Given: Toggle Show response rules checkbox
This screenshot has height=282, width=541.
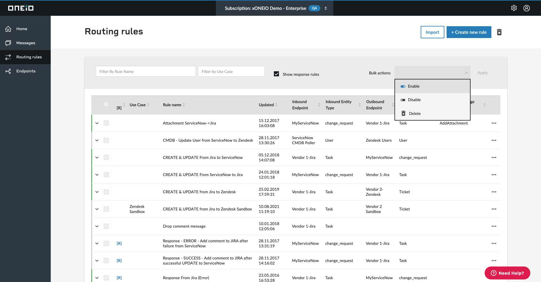Looking at the screenshot, I should 276,74.
